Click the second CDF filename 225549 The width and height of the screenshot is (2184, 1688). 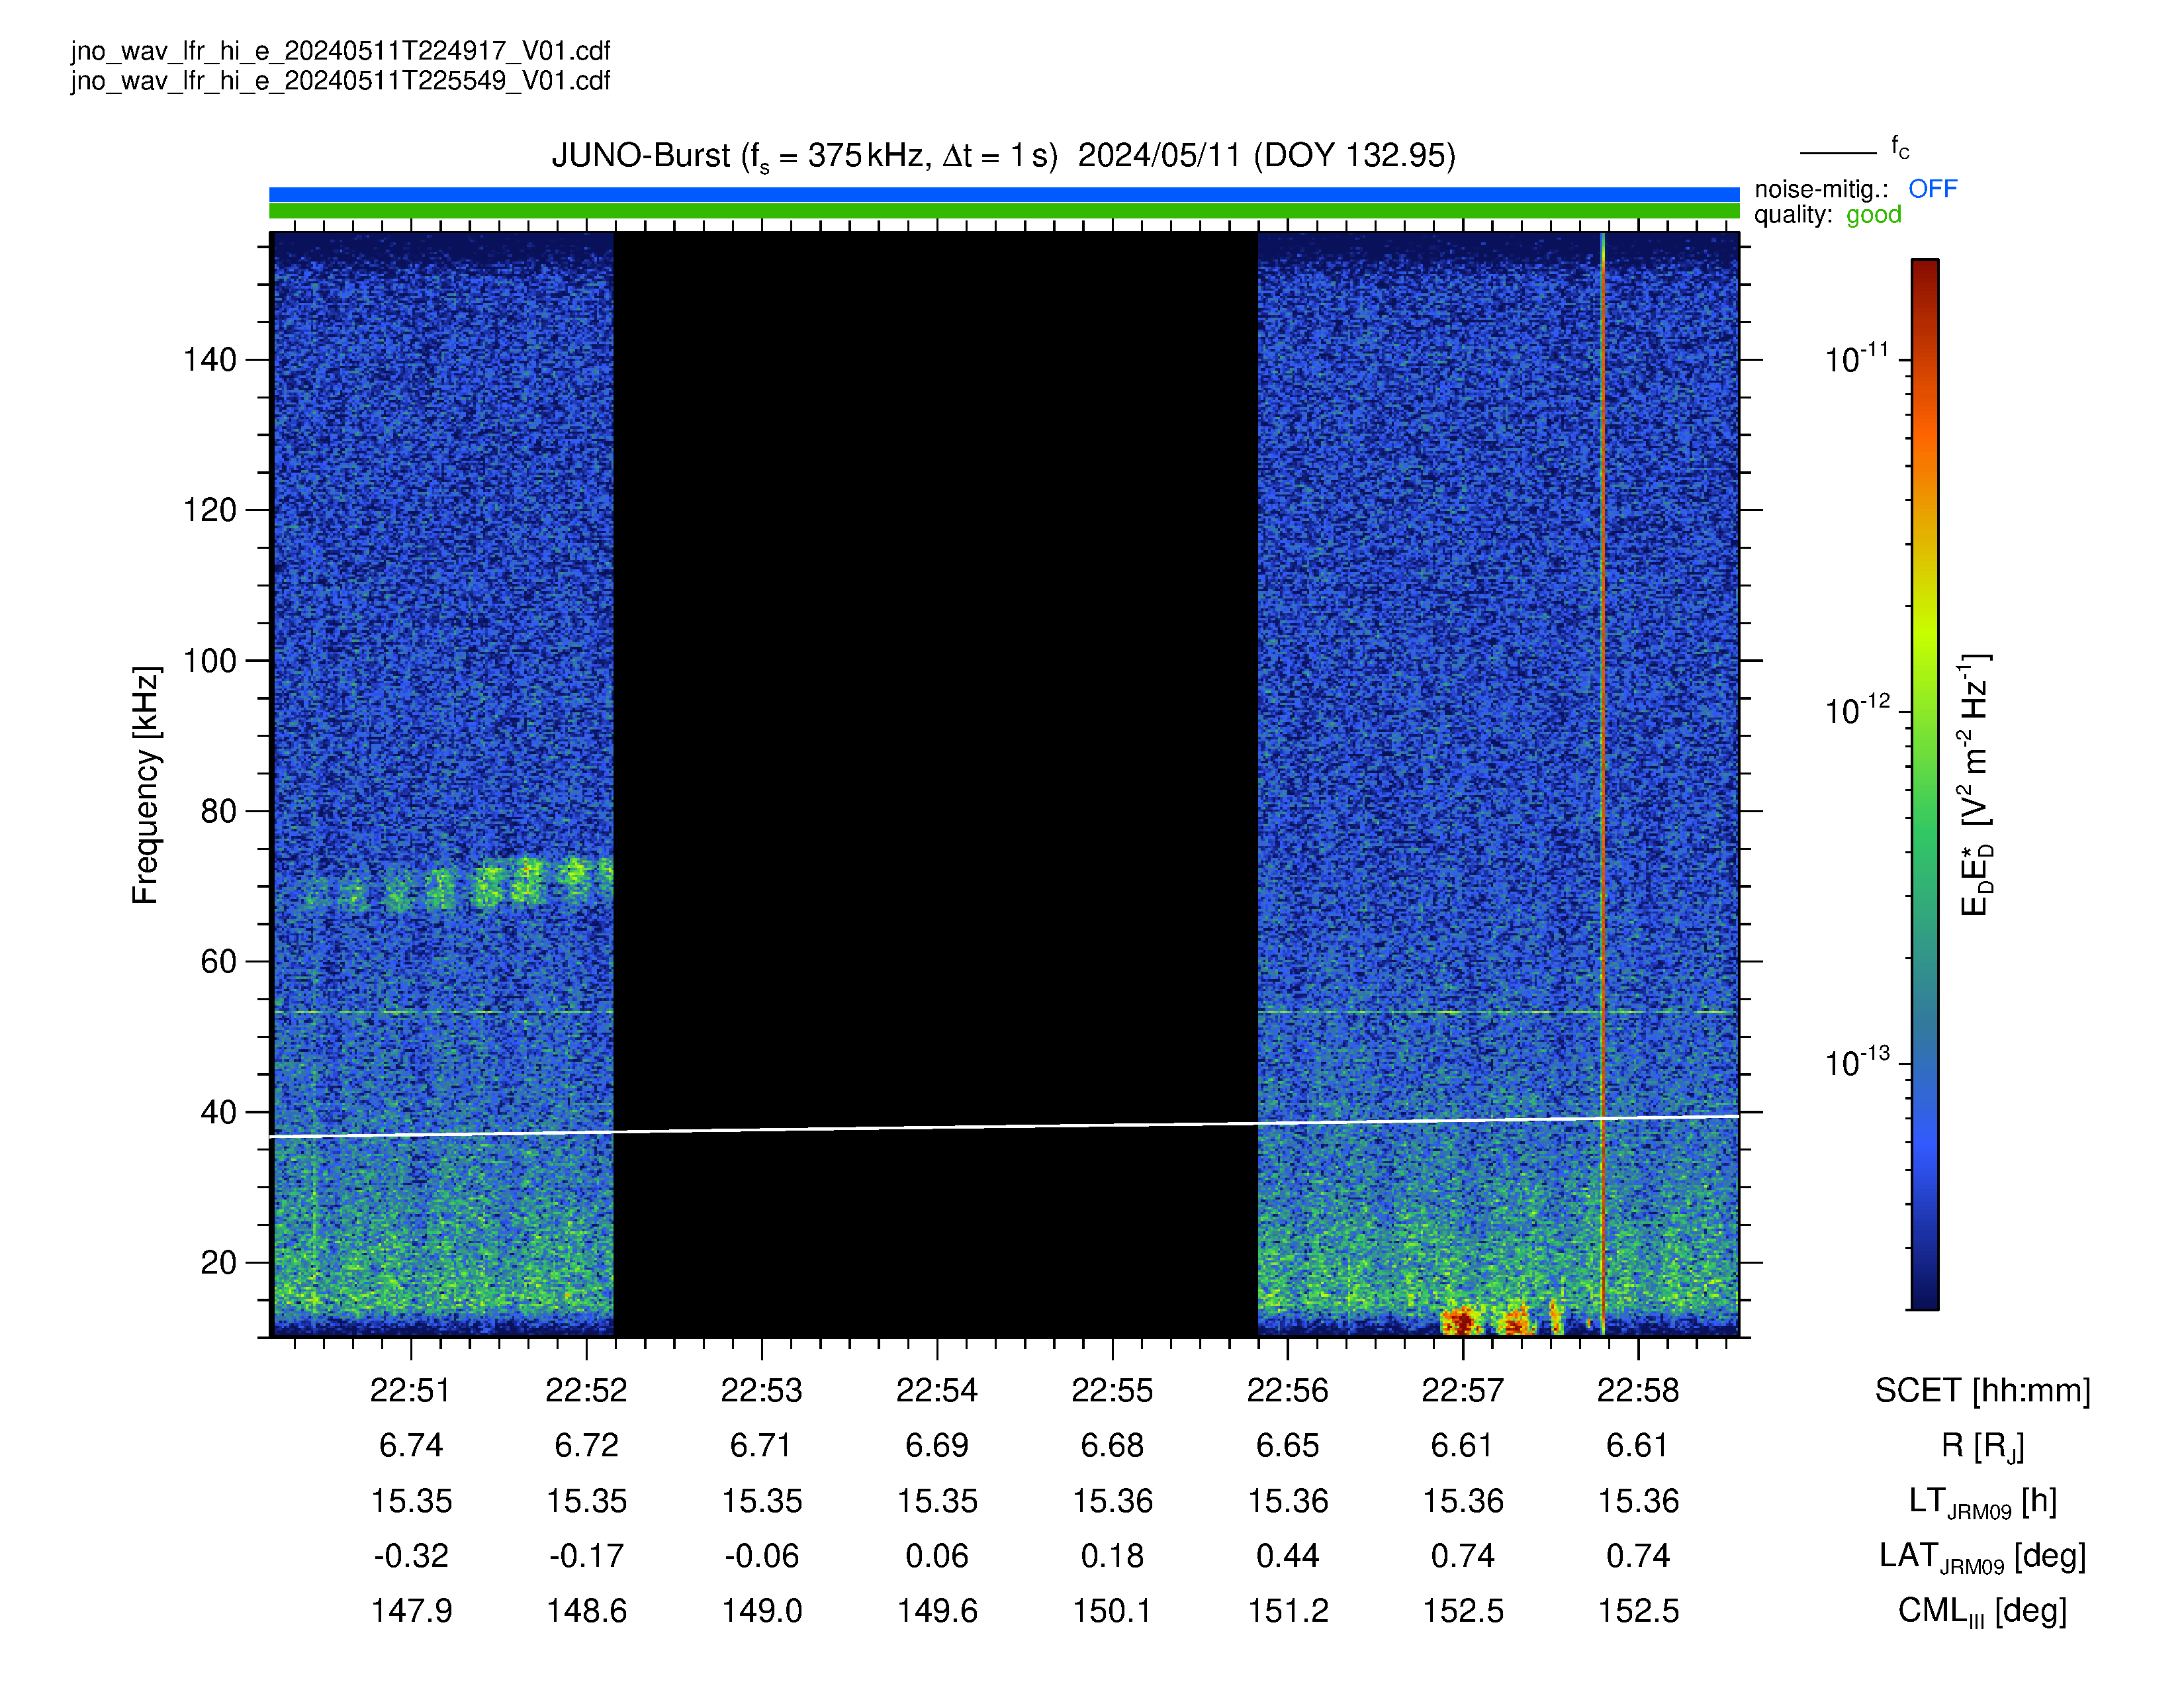point(340,81)
